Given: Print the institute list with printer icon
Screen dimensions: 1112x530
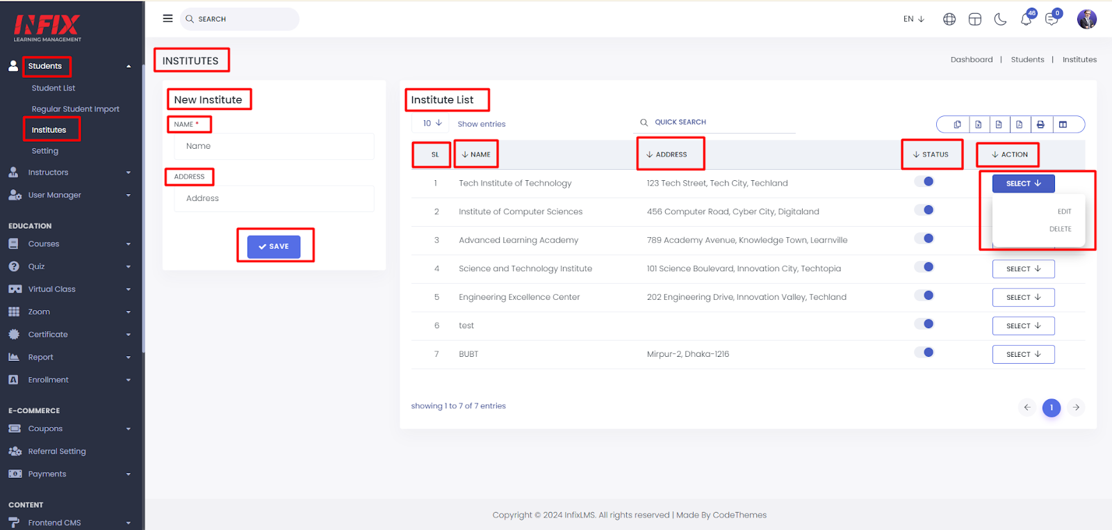Looking at the screenshot, I should (1040, 125).
